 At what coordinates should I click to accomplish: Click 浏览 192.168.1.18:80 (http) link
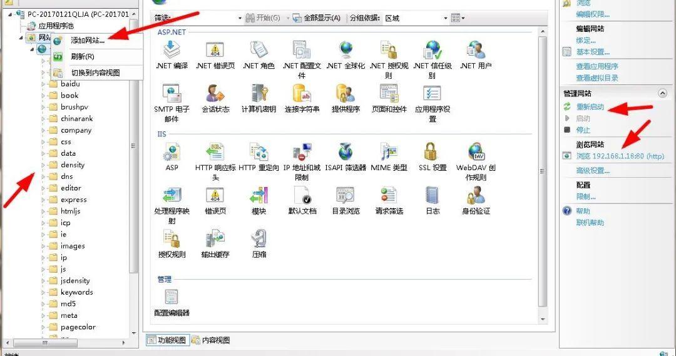[620, 156]
